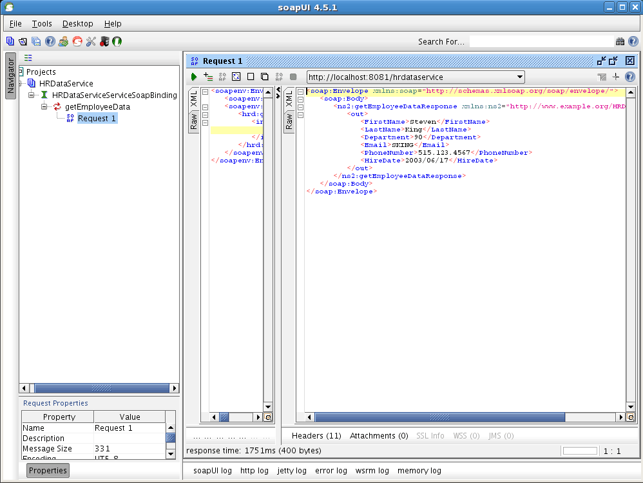Click the red soapUI S logo icon
The height and width of the screenshot is (483, 643).
coord(77,41)
